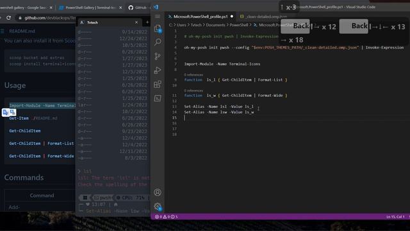Place cursor on empty line 15
410x231 pixels.
coord(288,117)
